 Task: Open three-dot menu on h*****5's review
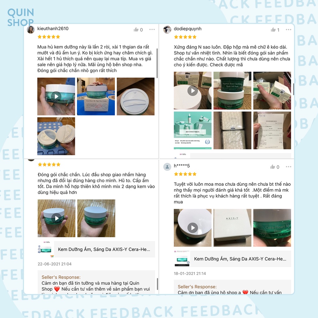288,167
